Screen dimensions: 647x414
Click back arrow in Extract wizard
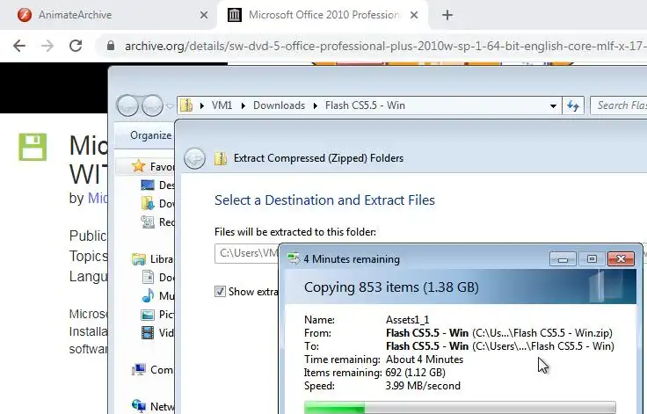pyautogui.click(x=194, y=158)
